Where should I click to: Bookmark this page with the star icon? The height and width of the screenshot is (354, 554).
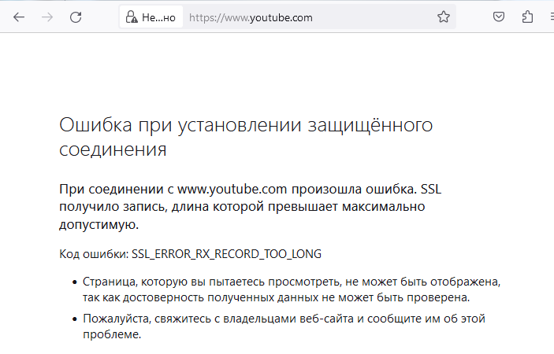(x=444, y=17)
